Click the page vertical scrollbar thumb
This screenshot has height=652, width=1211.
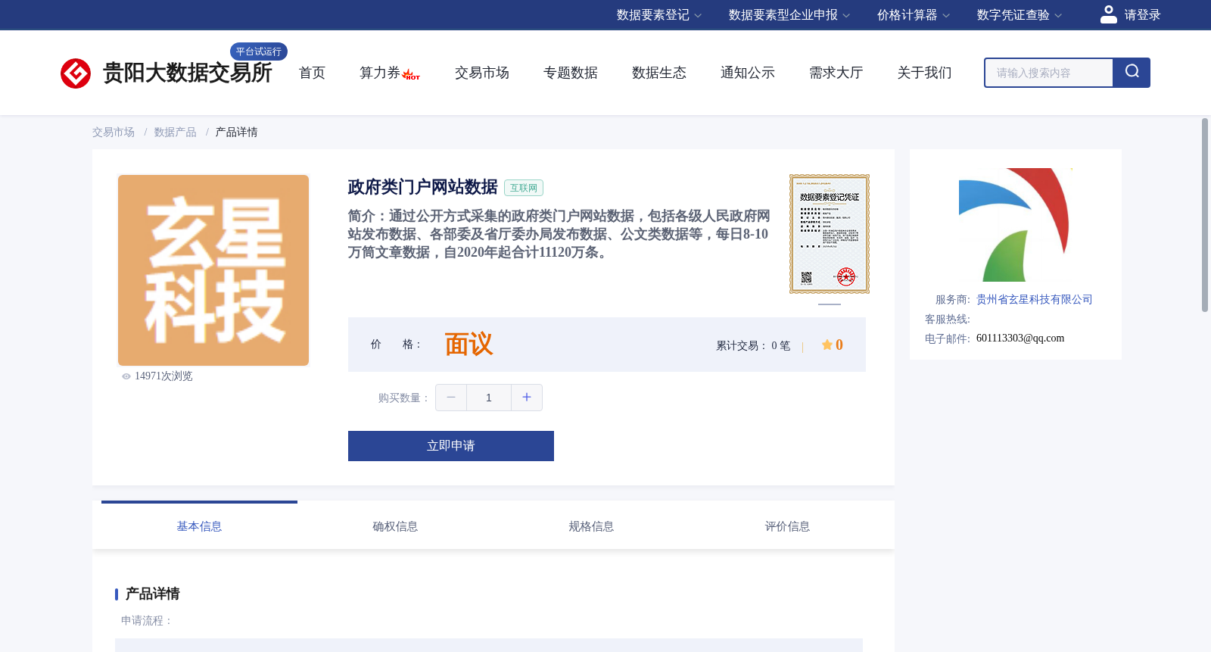click(x=1205, y=215)
